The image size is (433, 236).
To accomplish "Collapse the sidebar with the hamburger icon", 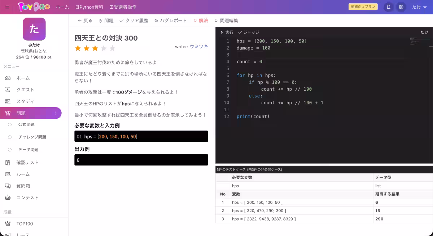I will click(6, 7).
